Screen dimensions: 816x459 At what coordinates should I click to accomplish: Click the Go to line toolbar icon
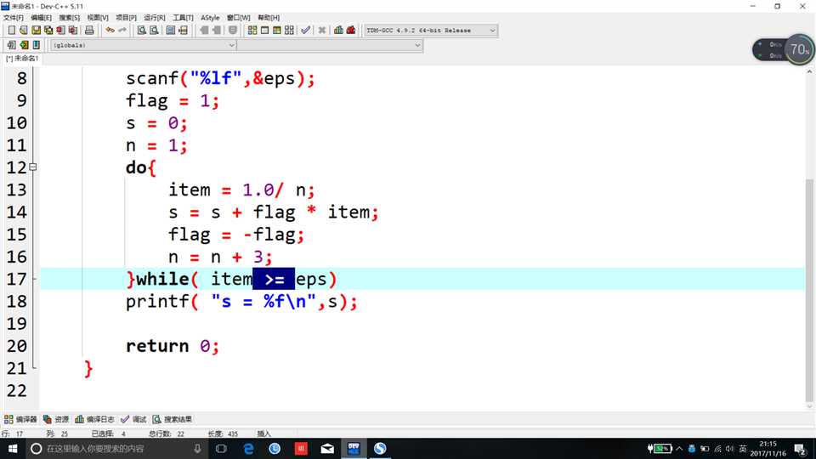point(184,31)
